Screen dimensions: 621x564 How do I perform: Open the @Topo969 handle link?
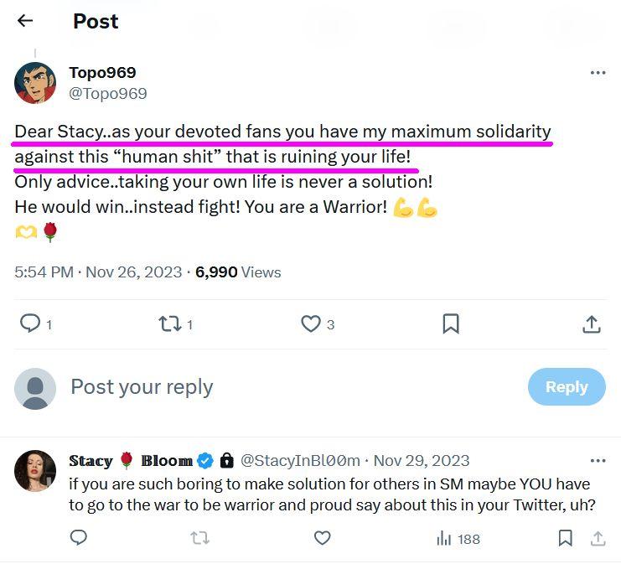pyautogui.click(x=108, y=93)
